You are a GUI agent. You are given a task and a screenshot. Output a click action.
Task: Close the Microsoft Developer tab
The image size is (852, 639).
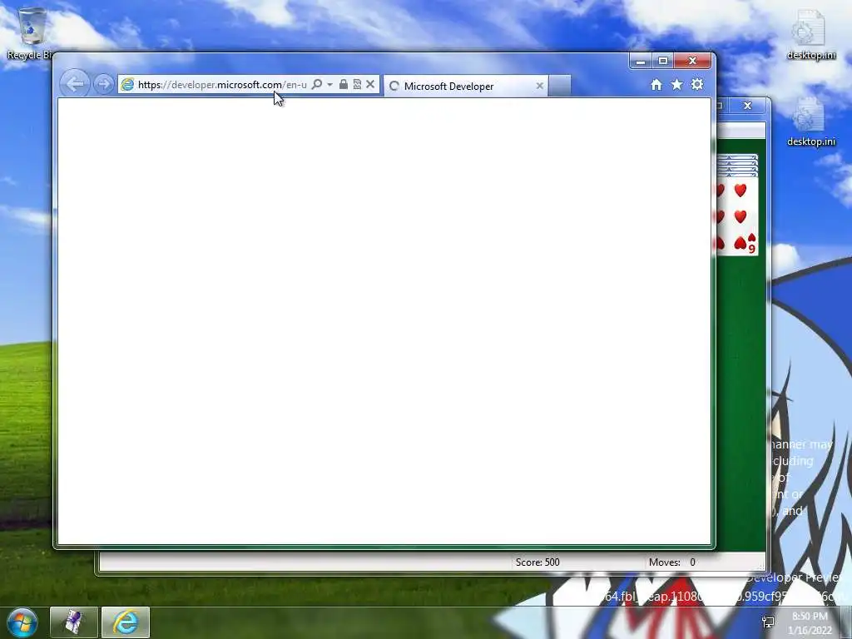pyautogui.click(x=539, y=86)
